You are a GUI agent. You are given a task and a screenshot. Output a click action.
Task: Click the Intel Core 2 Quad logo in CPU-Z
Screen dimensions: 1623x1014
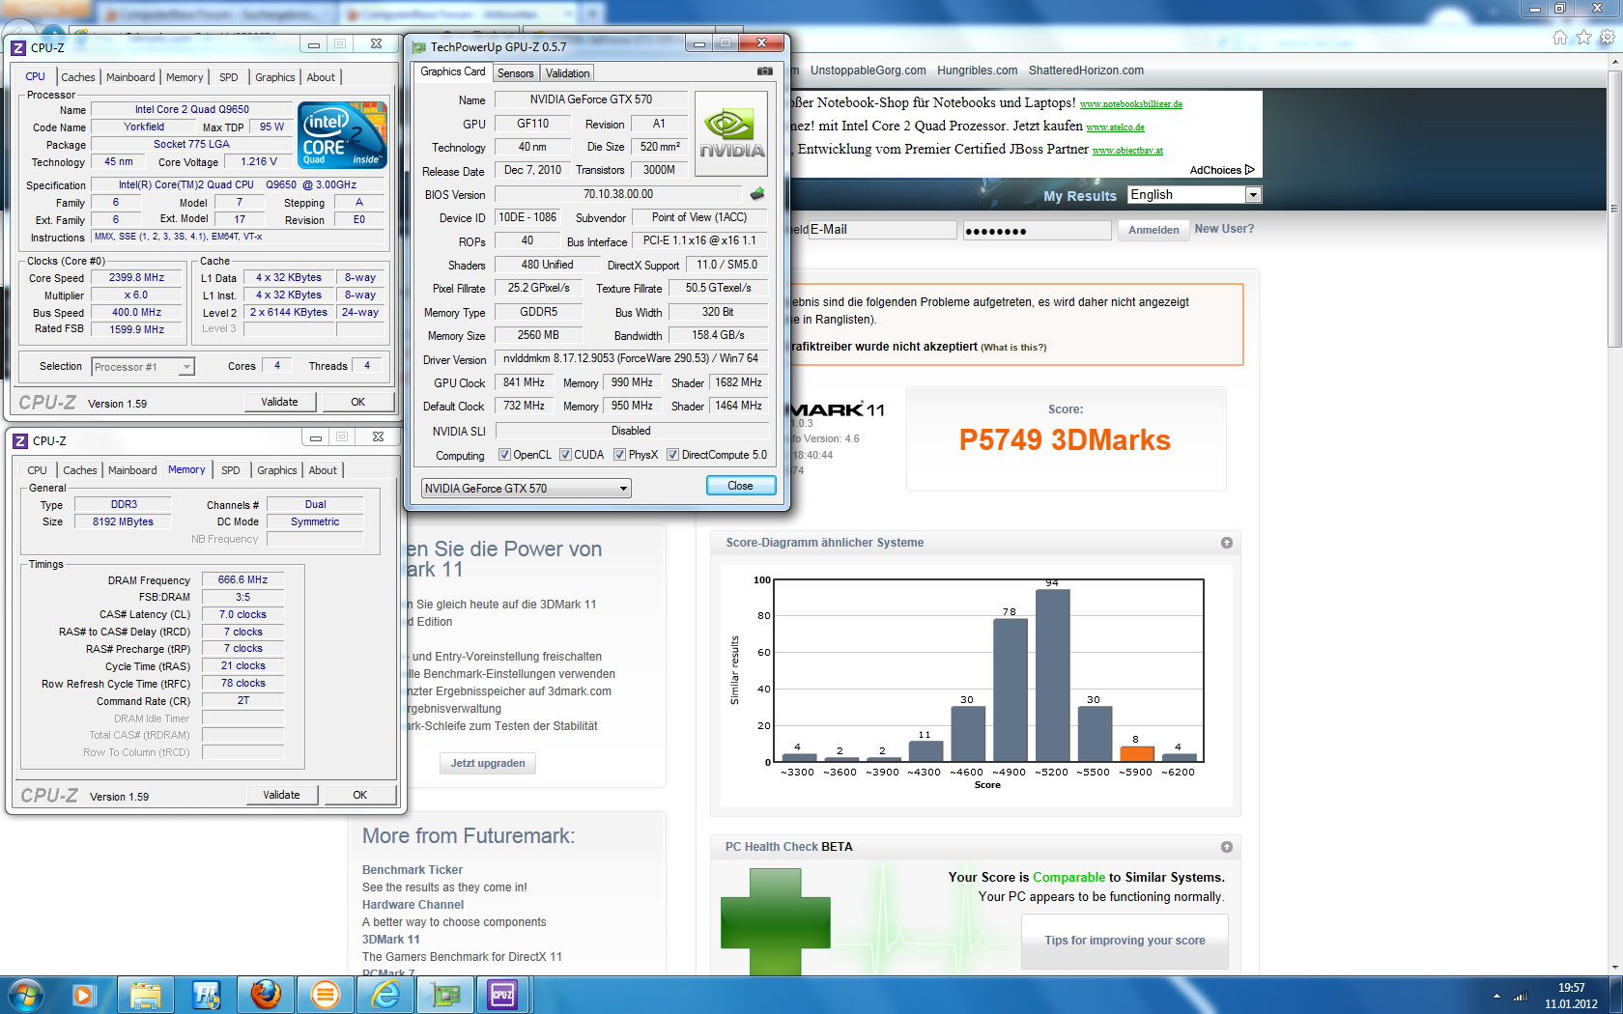(343, 133)
